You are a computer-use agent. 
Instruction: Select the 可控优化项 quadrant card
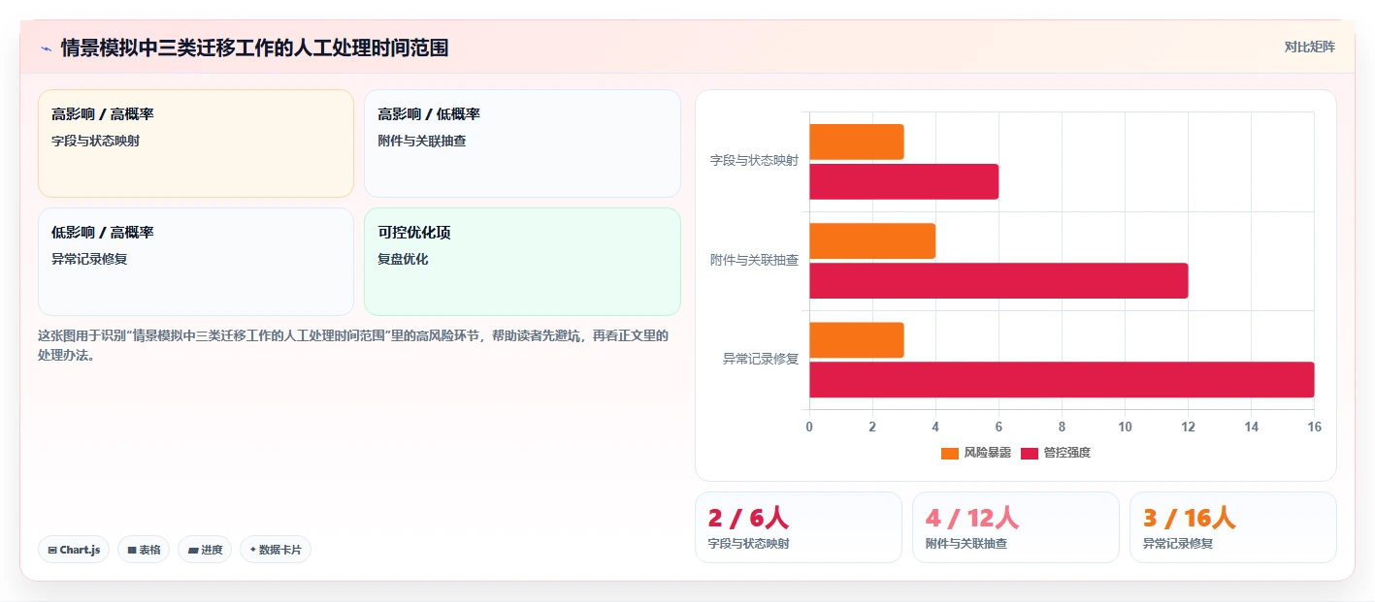[522, 262]
